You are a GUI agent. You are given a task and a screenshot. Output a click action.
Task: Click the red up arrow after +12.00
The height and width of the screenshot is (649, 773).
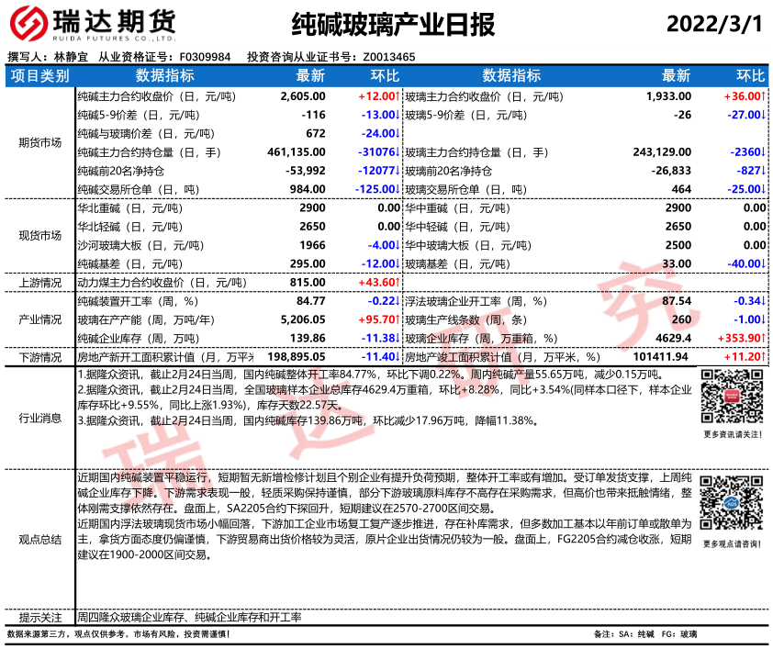click(x=398, y=96)
